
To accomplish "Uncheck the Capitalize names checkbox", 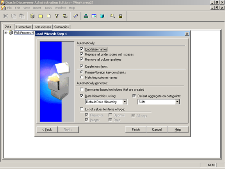I will click(82, 49).
